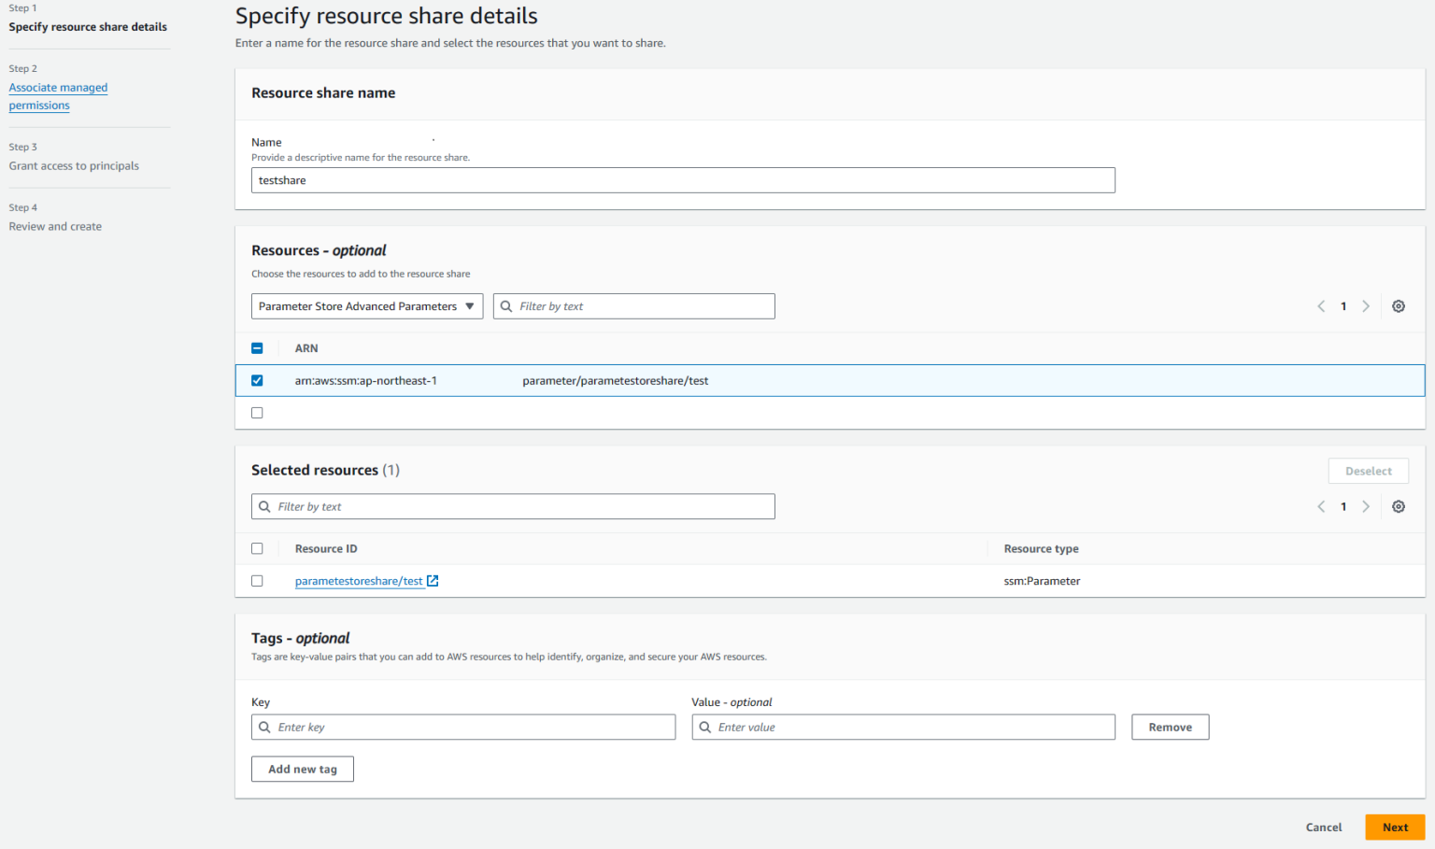Viewport: 1435px width, 849px height.
Task: Open Selected resources table settings gear
Action: pyautogui.click(x=1399, y=506)
